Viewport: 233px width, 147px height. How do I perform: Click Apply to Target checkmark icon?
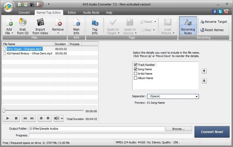tap(113, 22)
